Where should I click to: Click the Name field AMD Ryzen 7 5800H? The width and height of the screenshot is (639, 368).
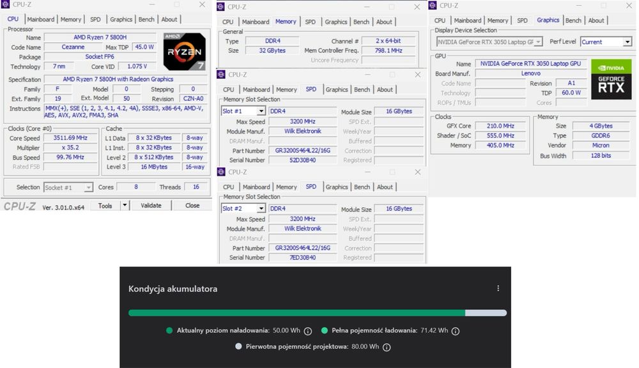(100, 37)
